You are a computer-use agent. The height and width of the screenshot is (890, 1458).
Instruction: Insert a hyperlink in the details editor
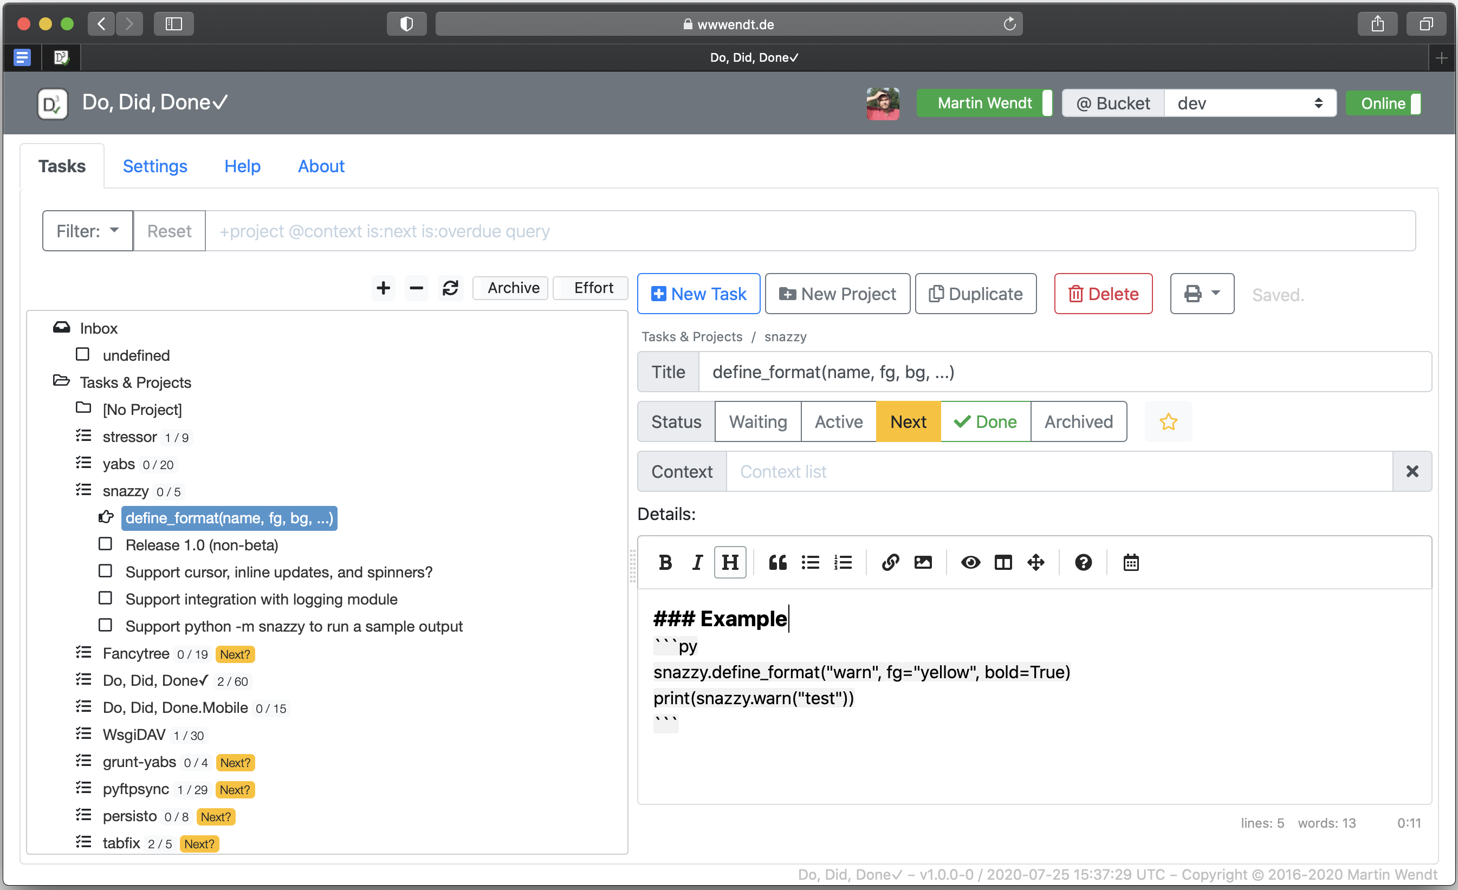click(890, 562)
